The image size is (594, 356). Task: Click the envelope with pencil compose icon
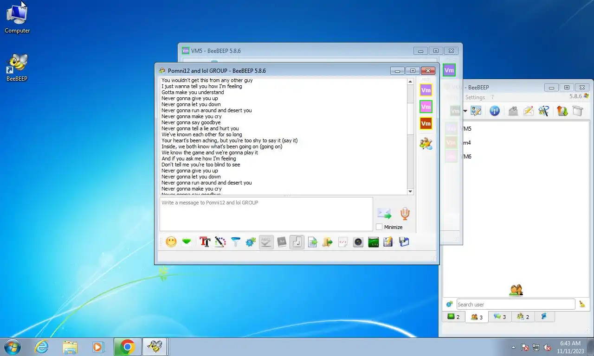528,111
